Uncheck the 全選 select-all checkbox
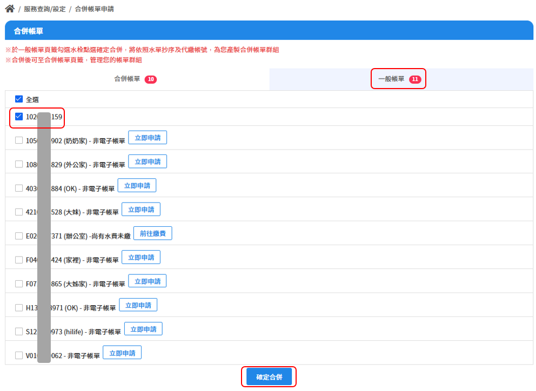Image resolution: width=536 pixels, height=391 pixels. 19,99
